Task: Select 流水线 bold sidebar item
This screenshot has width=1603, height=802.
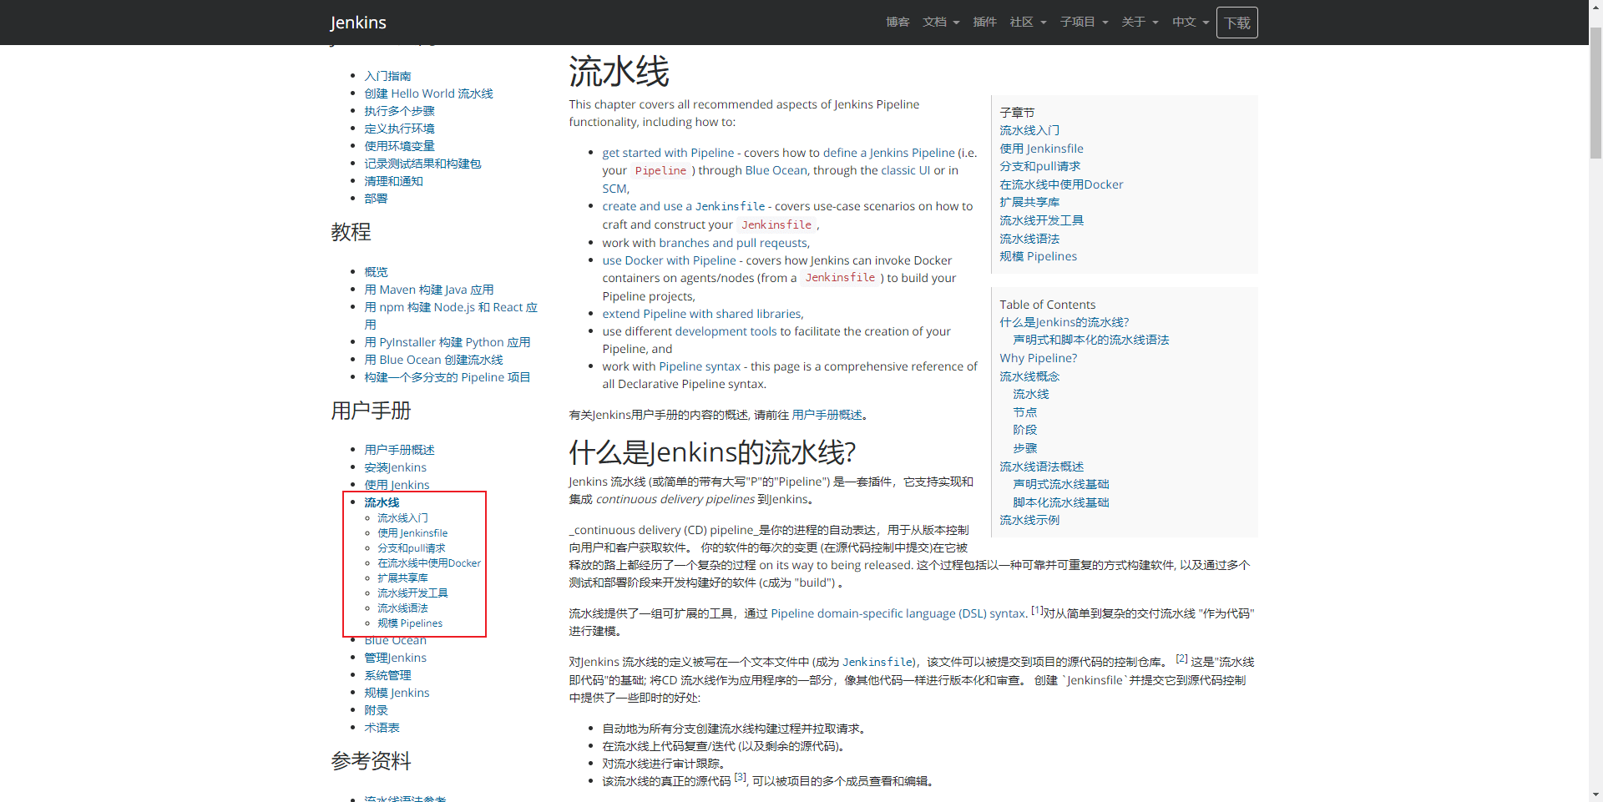Action: click(382, 502)
